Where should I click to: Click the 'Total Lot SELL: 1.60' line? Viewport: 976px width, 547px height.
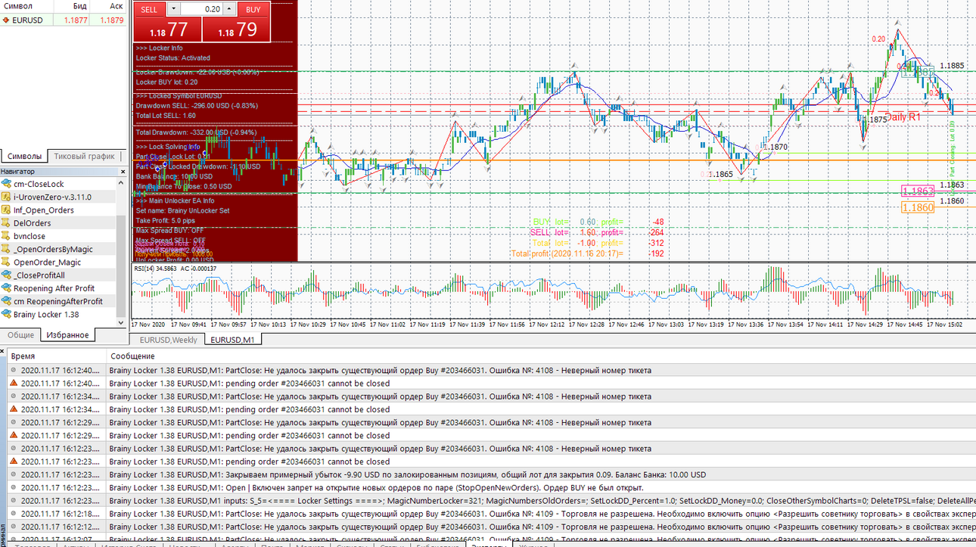coord(166,116)
